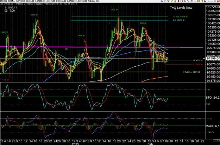Click the "T=Q Levels New" chart title
This screenshot has height=145, width=220.
point(181,8)
